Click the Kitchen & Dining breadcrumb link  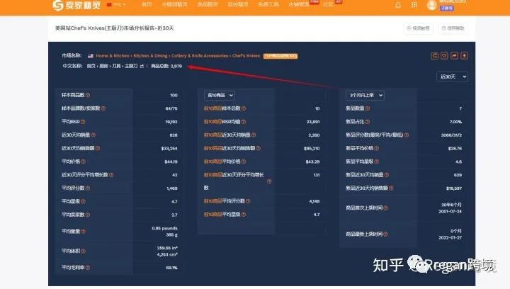(150, 56)
